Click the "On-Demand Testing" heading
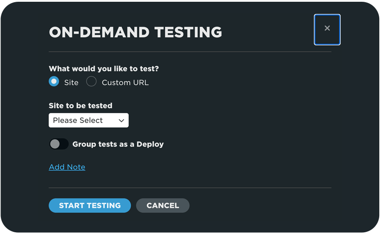The height and width of the screenshot is (234, 381). point(135,32)
